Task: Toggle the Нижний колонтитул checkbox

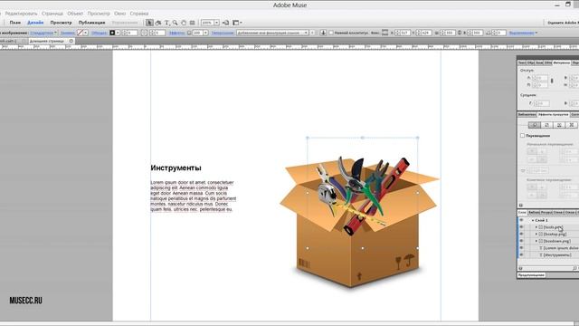Action: coord(331,33)
